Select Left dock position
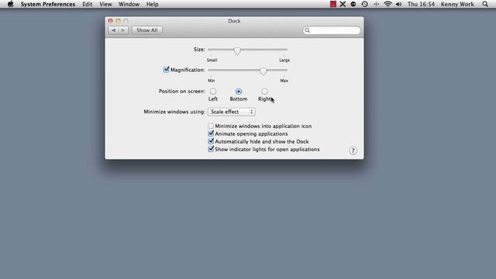 click(x=213, y=91)
